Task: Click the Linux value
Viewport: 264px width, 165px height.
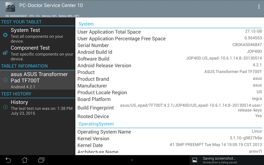Action: pyautogui.click(x=257, y=131)
